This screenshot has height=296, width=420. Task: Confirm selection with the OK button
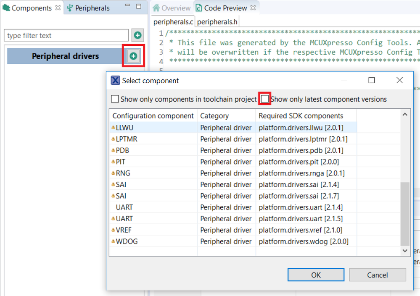316,275
